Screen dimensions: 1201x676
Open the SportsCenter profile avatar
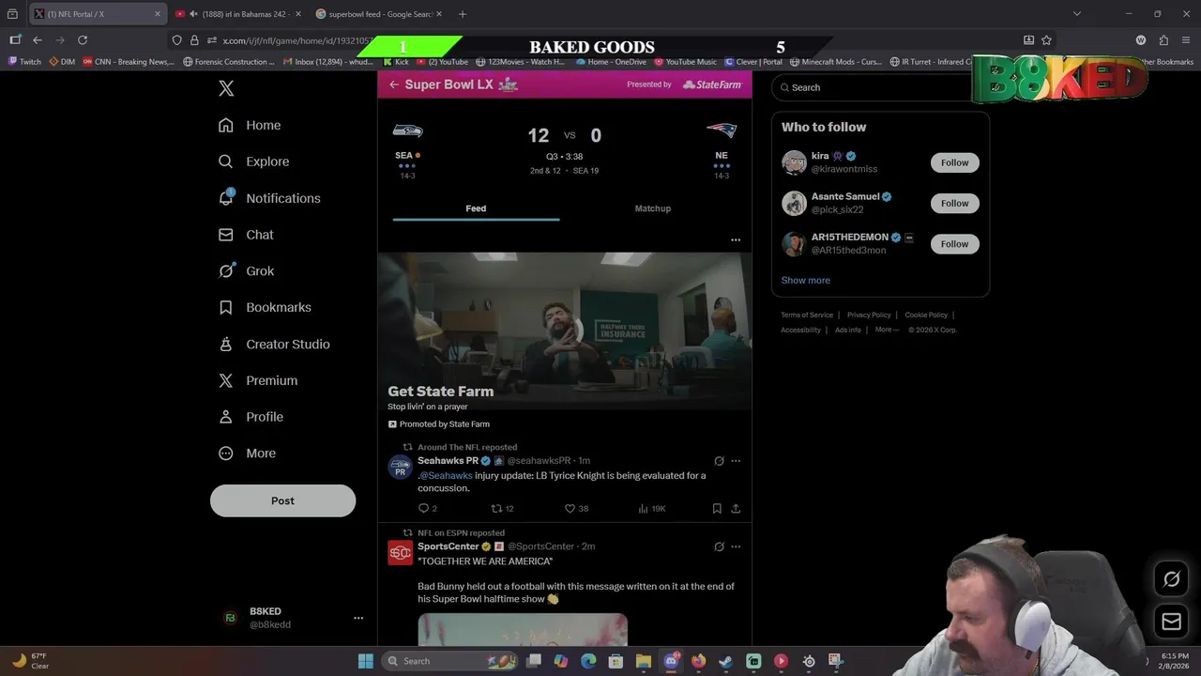401,553
